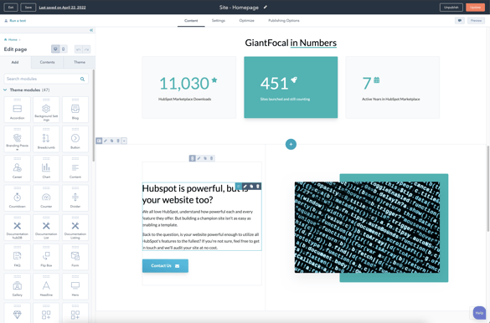Collapse the left sidebar panel

(91, 30)
